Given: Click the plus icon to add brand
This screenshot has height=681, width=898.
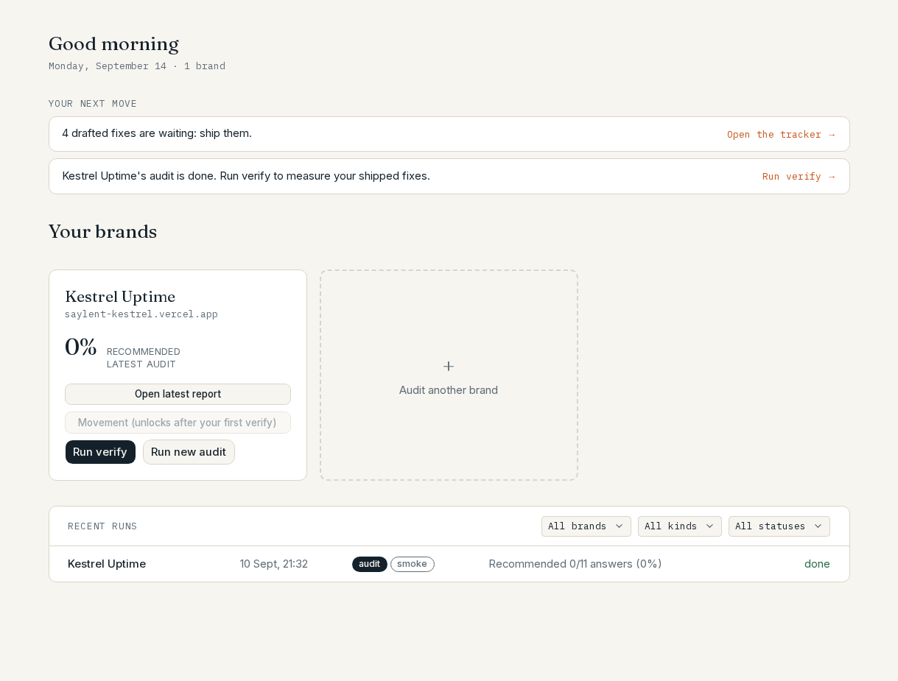Looking at the screenshot, I should click(x=449, y=366).
